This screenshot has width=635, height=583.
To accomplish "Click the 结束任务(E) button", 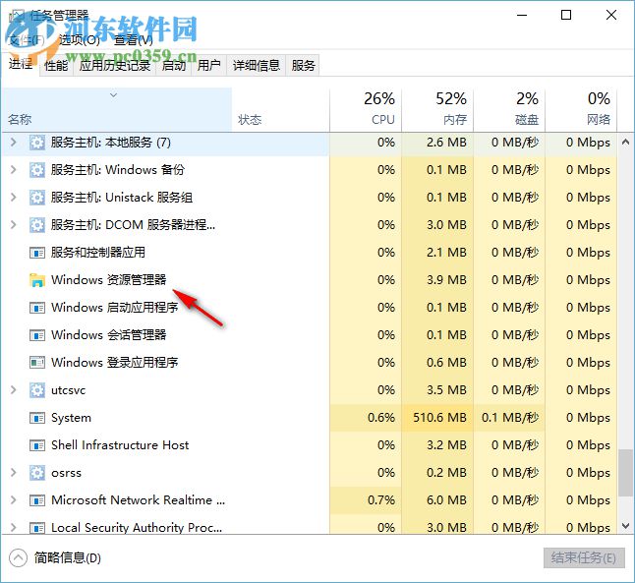I will [x=584, y=558].
